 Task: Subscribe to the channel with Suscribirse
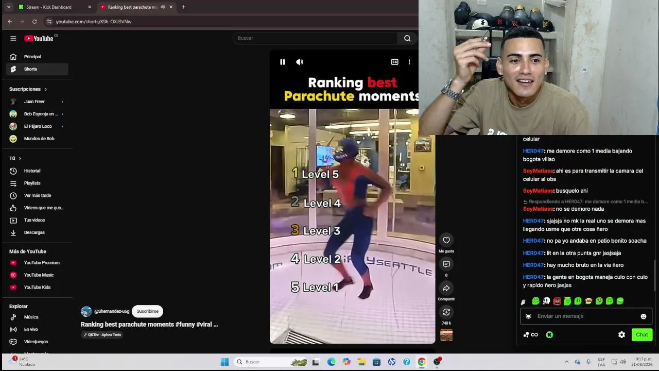coord(147,311)
